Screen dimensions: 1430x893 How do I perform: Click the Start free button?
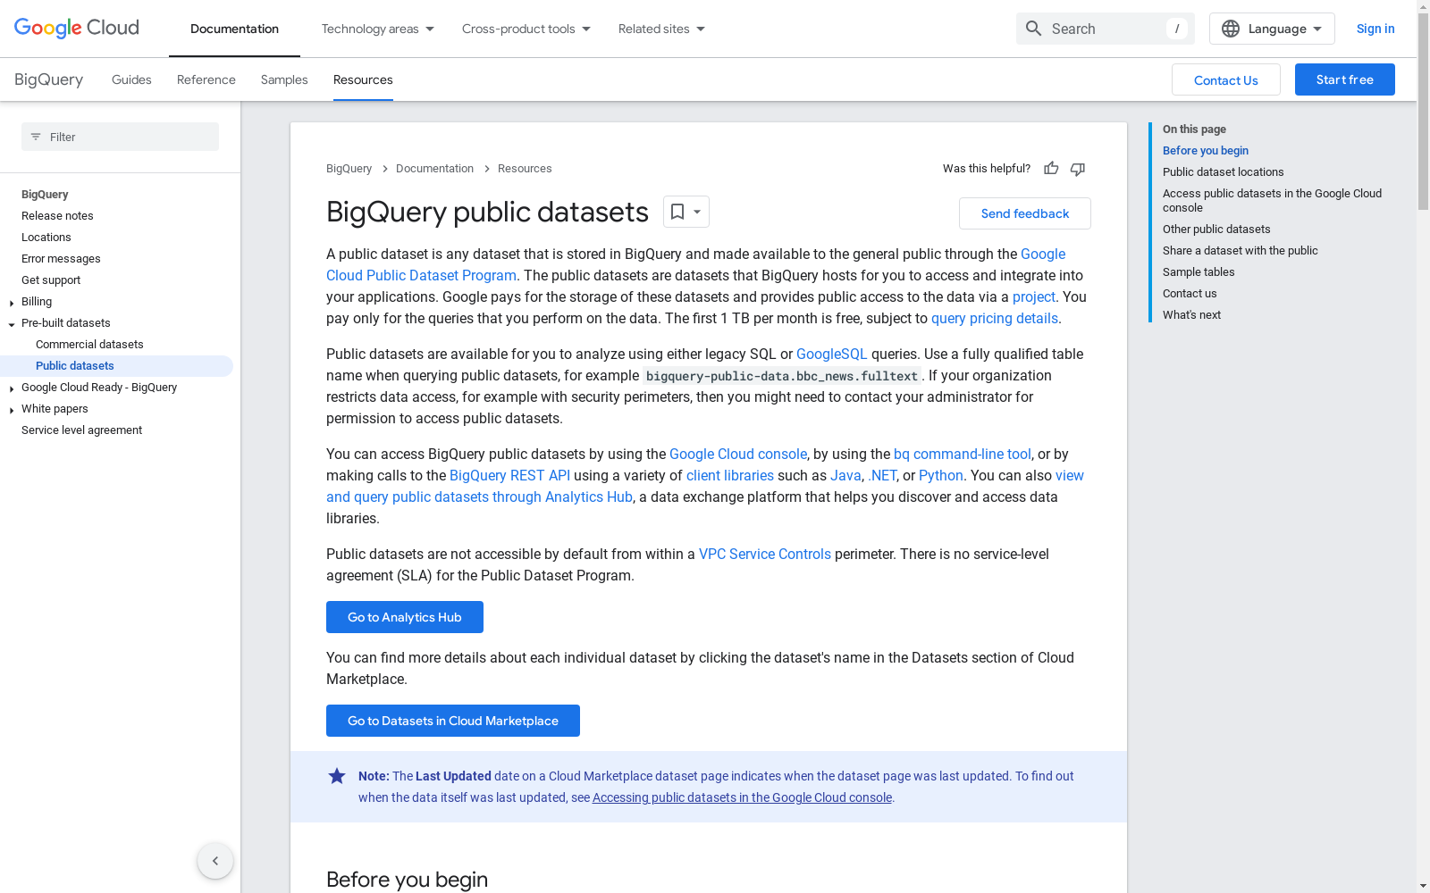[1345, 79]
